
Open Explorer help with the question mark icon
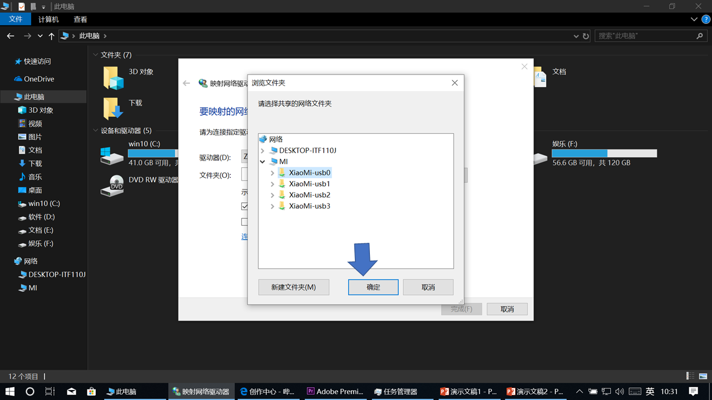click(706, 19)
